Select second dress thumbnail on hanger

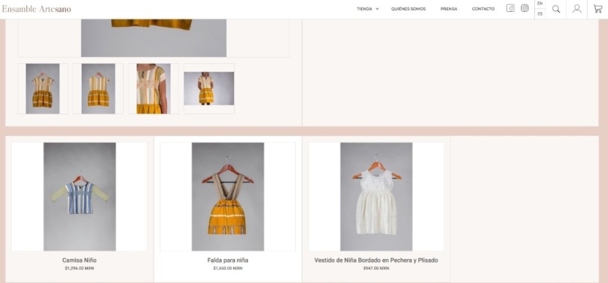98,89
